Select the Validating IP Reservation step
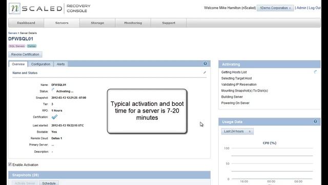 (x=239, y=84)
